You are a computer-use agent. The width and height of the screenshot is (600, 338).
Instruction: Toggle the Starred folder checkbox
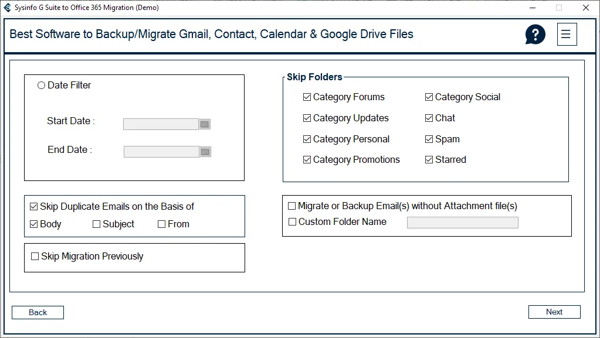[x=429, y=160]
